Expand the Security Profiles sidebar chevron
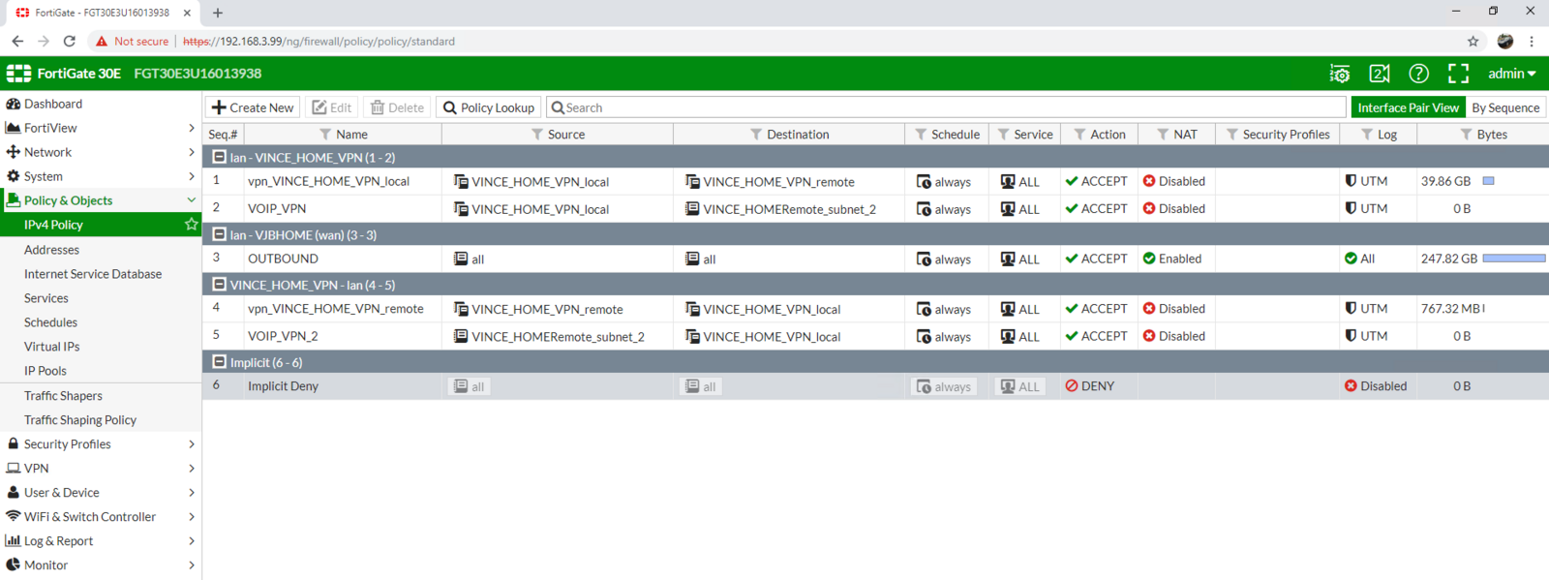Image resolution: width=1549 pixels, height=580 pixels. click(x=192, y=444)
